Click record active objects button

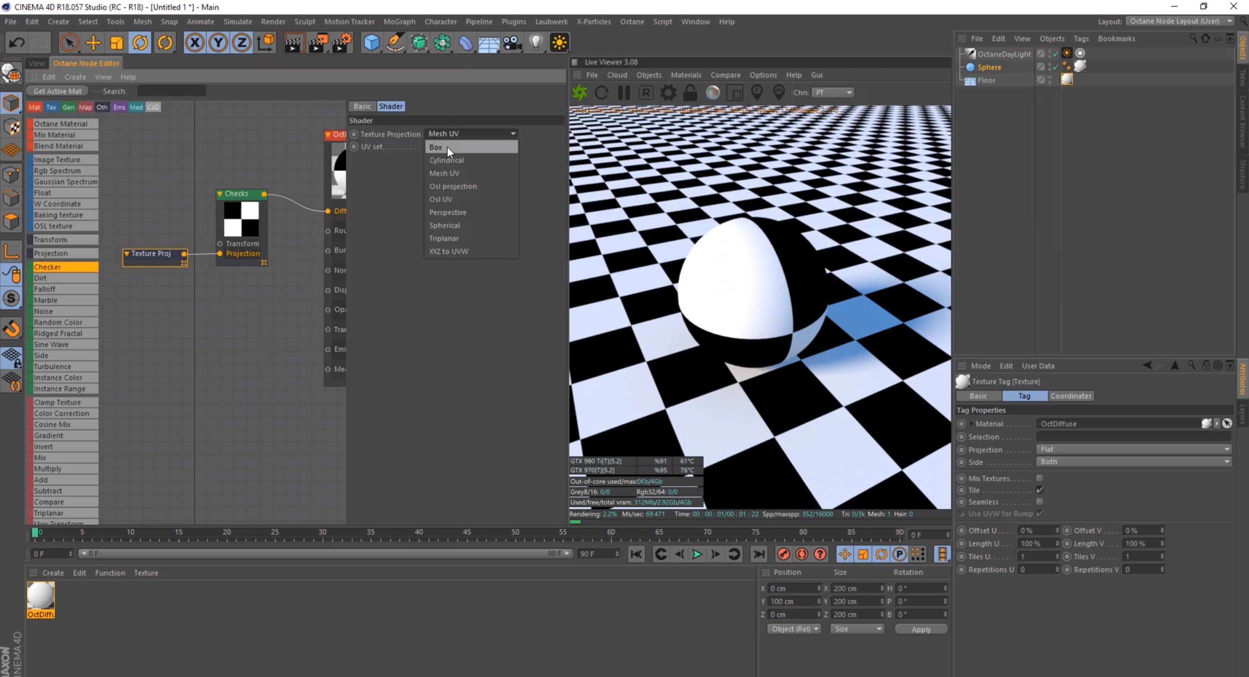point(783,554)
